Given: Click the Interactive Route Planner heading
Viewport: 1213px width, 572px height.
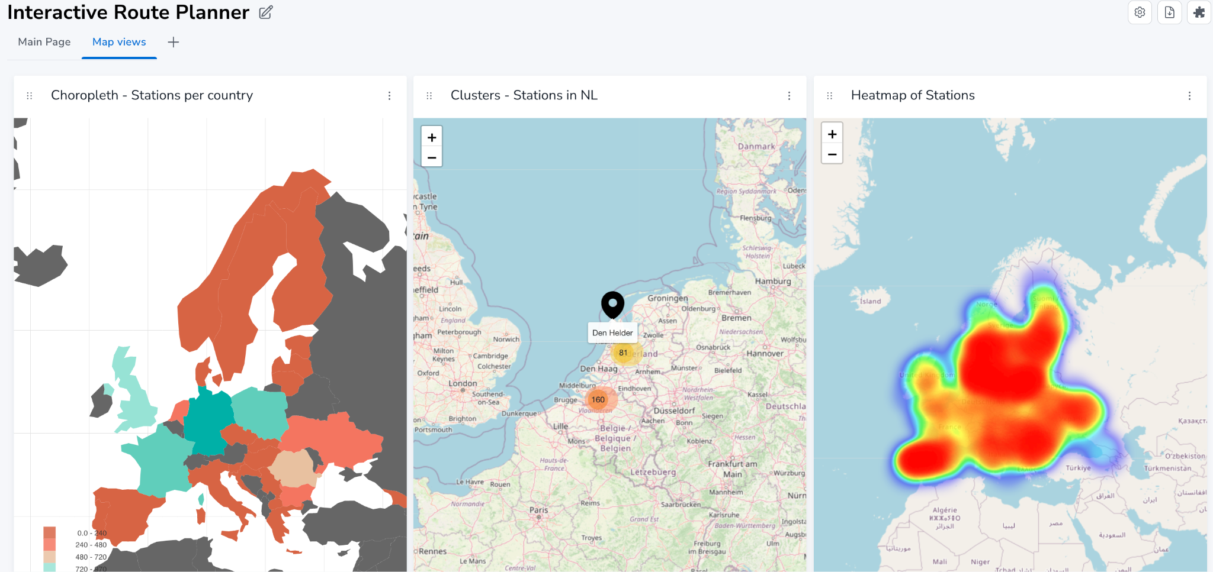Looking at the screenshot, I should [129, 12].
